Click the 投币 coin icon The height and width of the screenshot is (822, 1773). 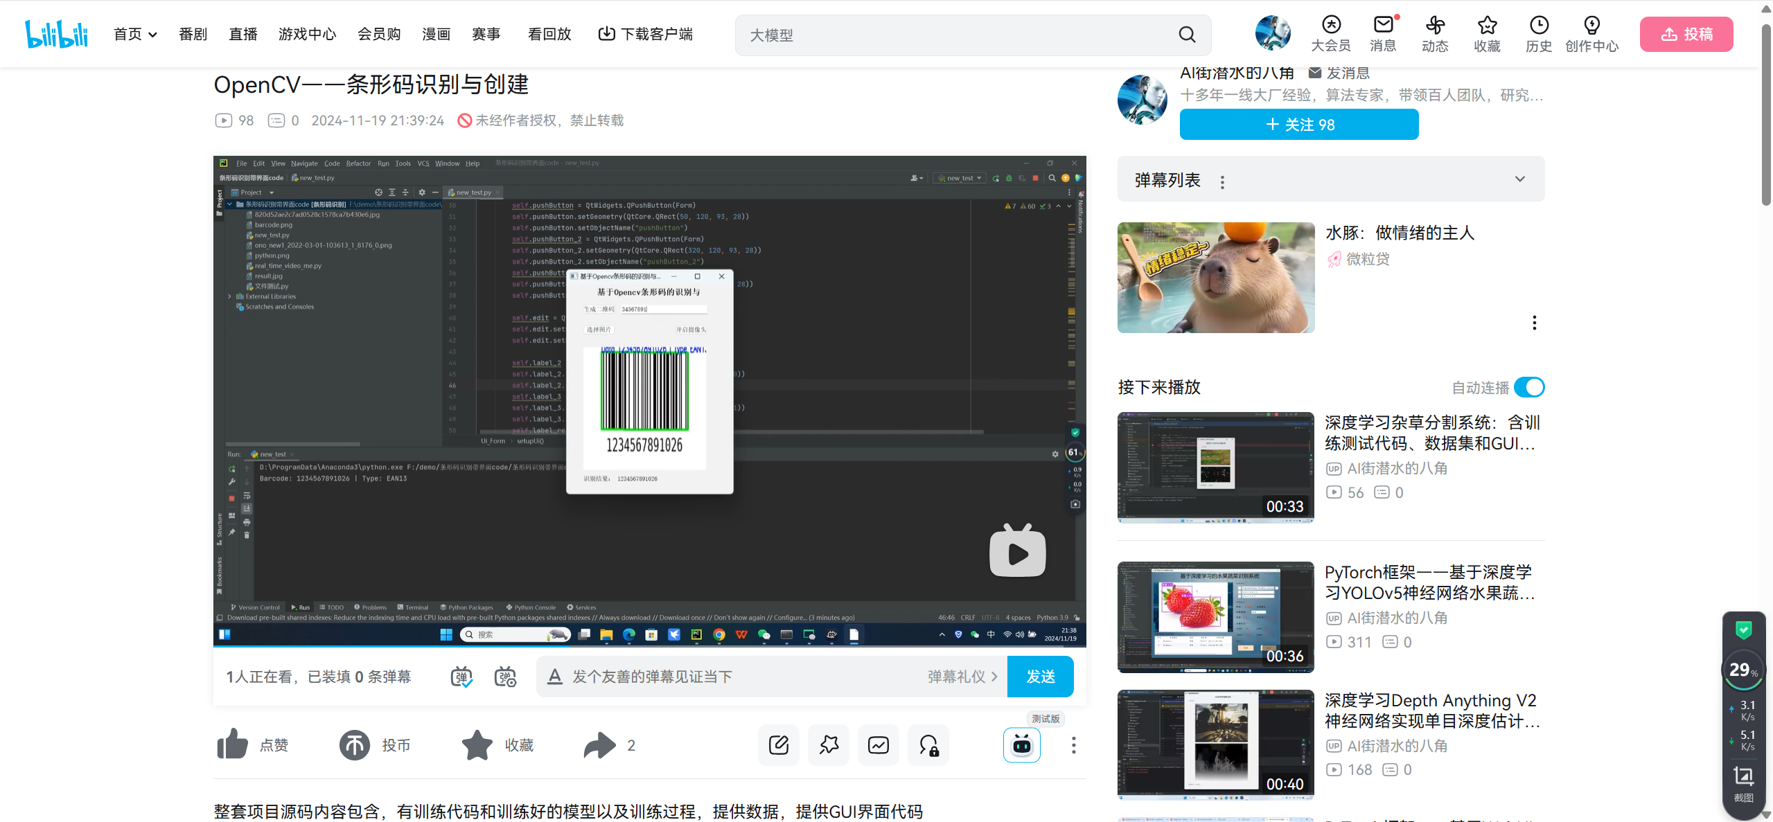coord(354,745)
